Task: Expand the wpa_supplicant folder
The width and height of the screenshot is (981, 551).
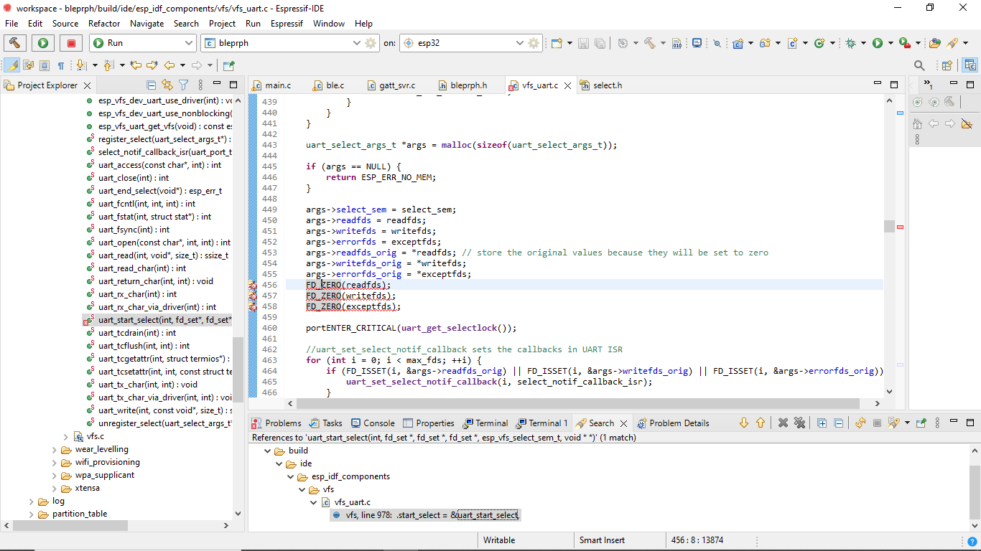Action: (x=55, y=475)
